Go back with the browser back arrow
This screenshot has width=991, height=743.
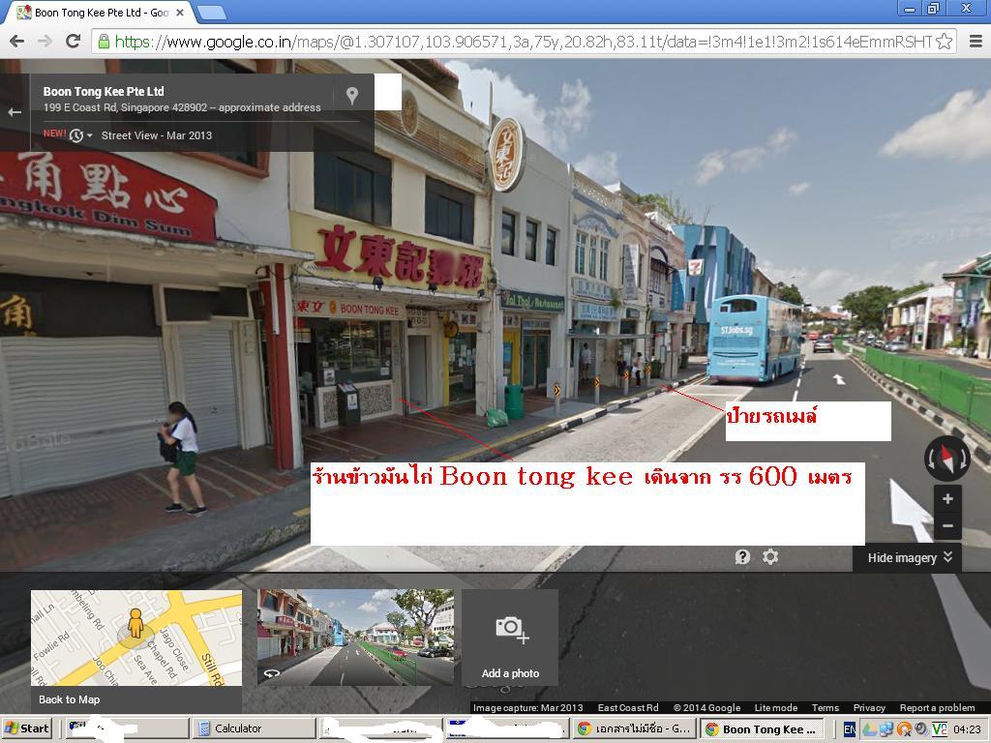pyautogui.click(x=17, y=42)
